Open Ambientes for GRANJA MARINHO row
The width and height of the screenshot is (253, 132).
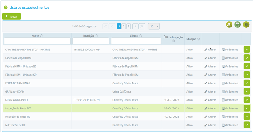(x=230, y=100)
